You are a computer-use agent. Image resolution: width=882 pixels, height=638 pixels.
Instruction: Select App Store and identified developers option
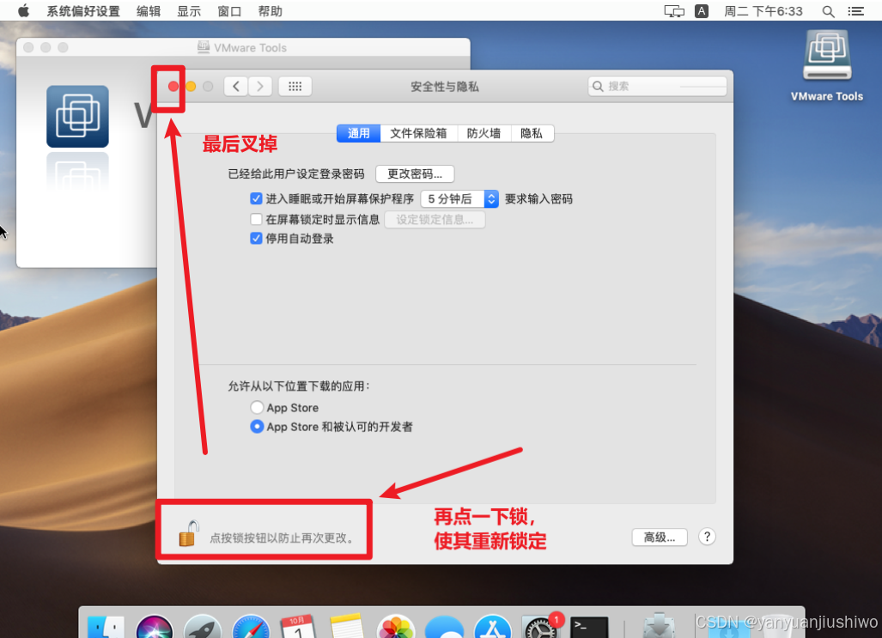pyautogui.click(x=257, y=427)
